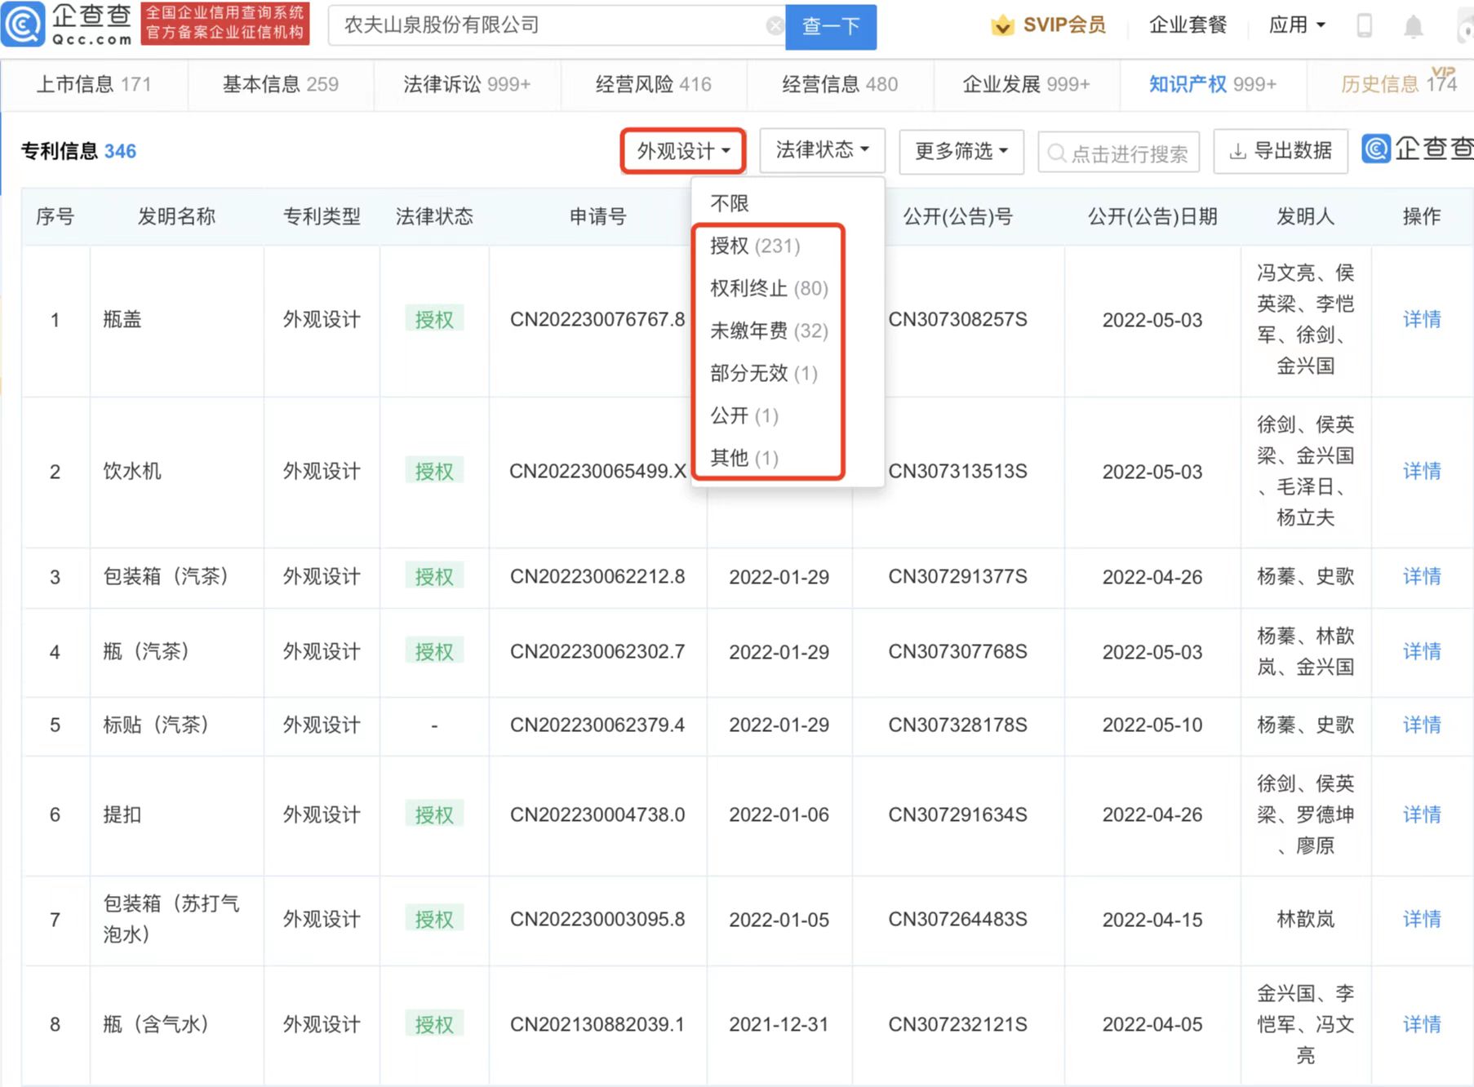Switch to the 法律诉讼 tab
The width and height of the screenshot is (1474, 1087).
pyautogui.click(x=467, y=84)
